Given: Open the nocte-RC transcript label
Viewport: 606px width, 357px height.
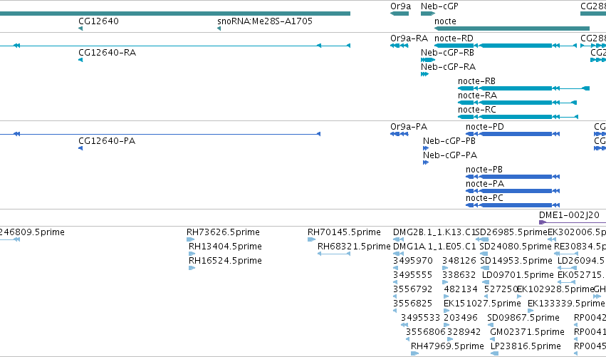Looking at the screenshot, I should coord(477,110).
